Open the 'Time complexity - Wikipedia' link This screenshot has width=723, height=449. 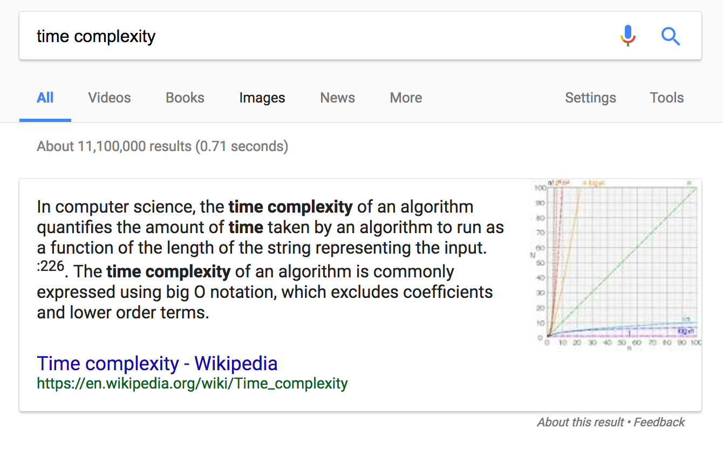point(157,364)
